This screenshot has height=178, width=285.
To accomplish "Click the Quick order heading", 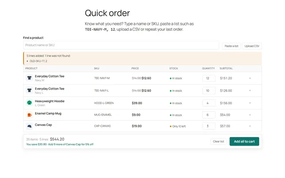I will (107, 13).
